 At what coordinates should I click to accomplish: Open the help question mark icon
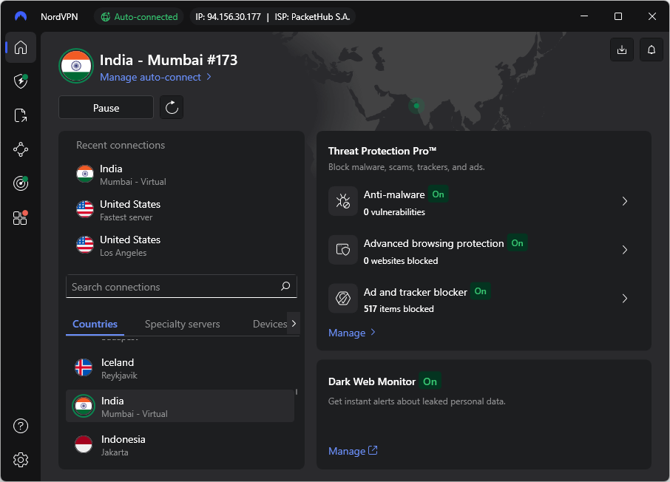point(20,426)
